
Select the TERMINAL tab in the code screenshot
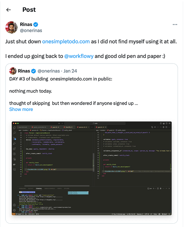[39, 188]
